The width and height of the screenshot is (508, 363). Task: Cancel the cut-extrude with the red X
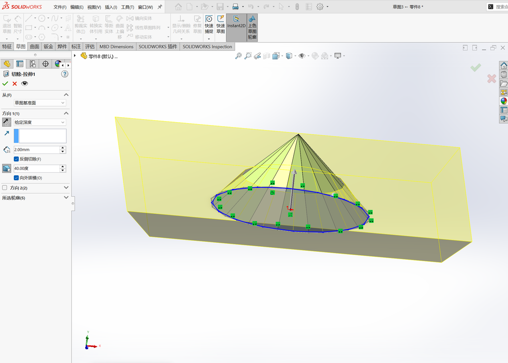coord(14,84)
